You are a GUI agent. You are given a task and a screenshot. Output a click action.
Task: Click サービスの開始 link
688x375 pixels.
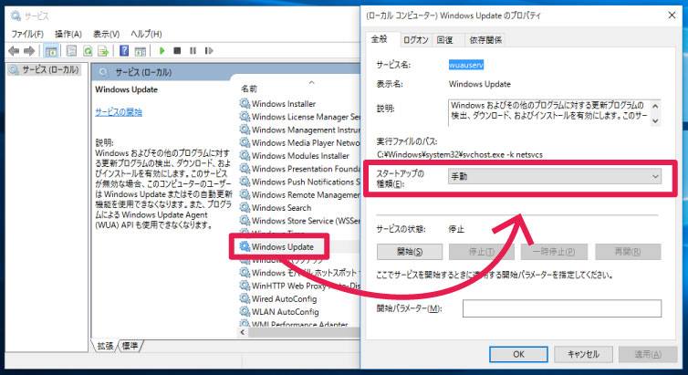click(119, 112)
